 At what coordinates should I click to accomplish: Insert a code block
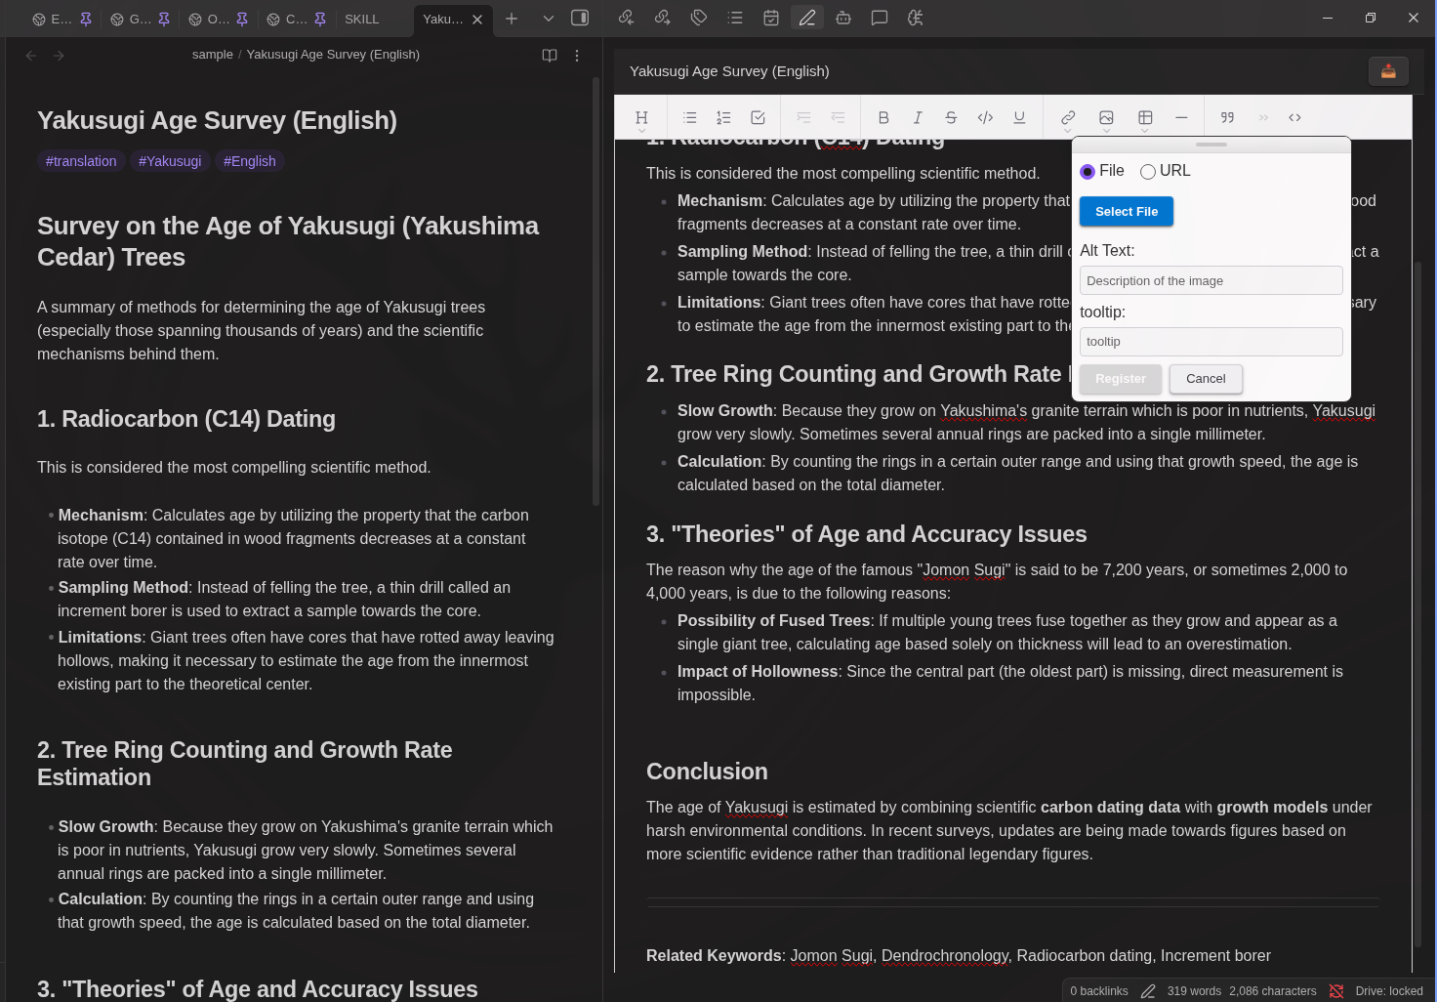(x=1294, y=117)
